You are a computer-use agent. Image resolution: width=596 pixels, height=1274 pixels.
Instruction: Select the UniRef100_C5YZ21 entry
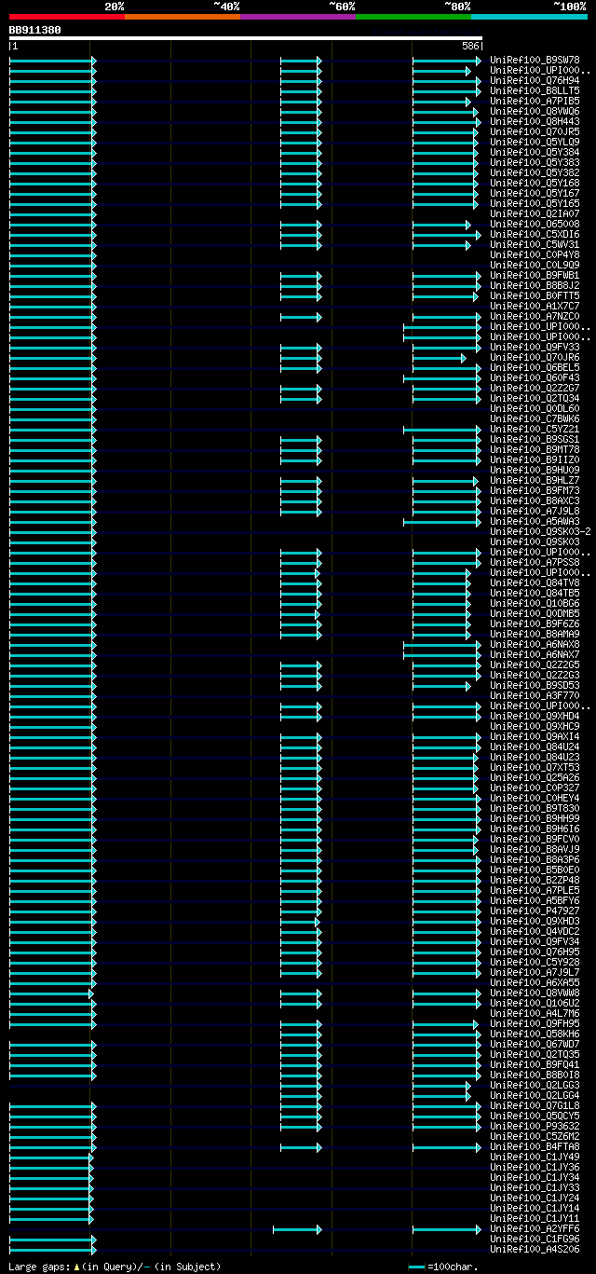(535, 429)
